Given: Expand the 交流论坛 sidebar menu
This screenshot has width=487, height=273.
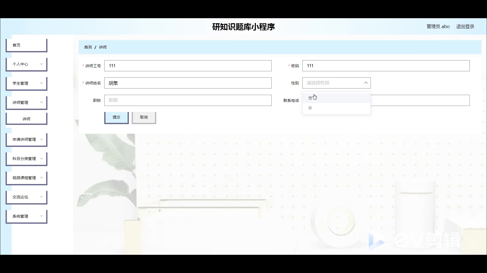Looking at the screenshot, I should tap(26, 197).
